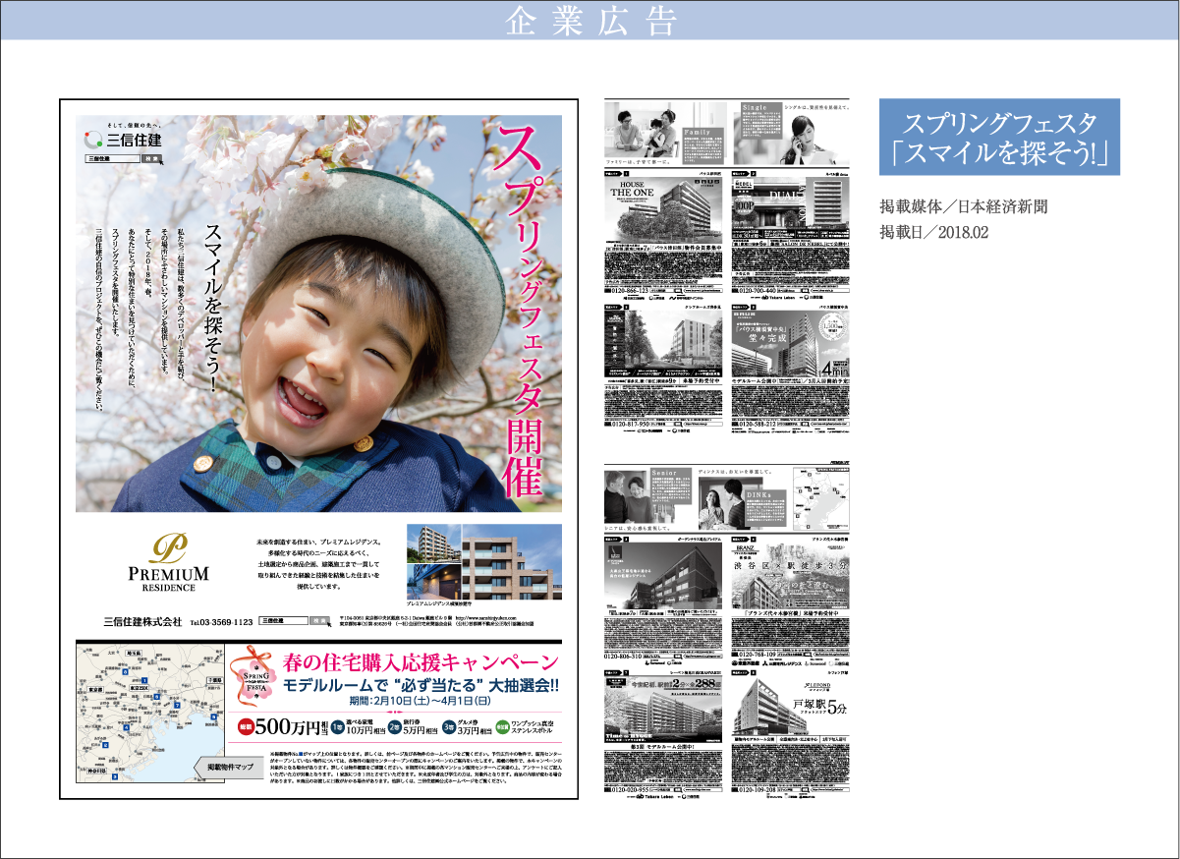Screen dimensions: 1180x859
Task: Open the Single woman on phone panel
Action: 790,135
